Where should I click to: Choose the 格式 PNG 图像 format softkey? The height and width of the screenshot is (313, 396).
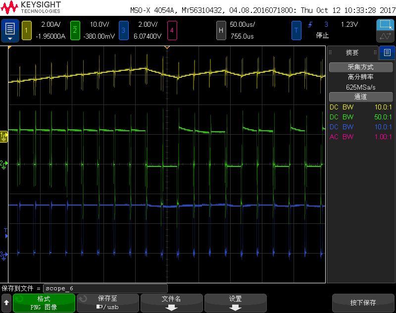[x=44, y=303]
